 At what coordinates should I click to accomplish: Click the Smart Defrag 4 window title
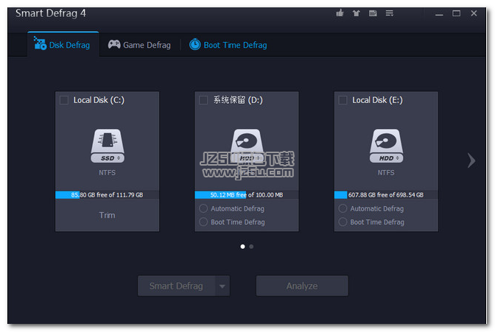coord(51,13)
